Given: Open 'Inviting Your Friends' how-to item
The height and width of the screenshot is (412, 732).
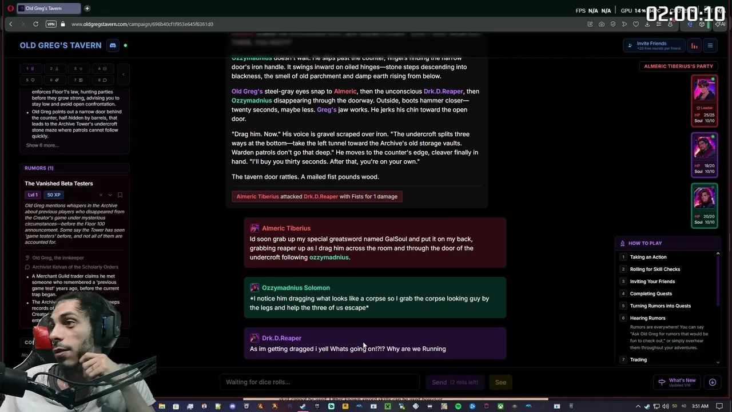Looking at the screenshot, I should (653, 282).
